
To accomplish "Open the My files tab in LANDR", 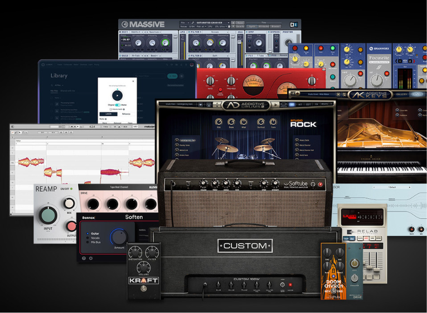I will (54, 91).
